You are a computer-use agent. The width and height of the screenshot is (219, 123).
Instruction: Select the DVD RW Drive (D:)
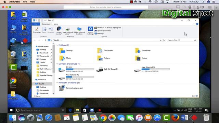pyautogui.click(x=107, y=69)
